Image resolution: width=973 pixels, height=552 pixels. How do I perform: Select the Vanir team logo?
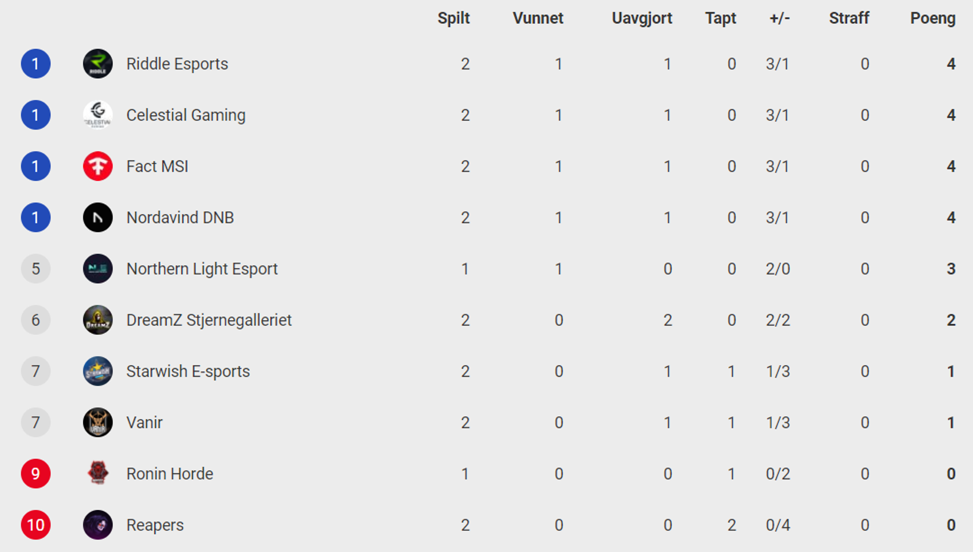98,422
